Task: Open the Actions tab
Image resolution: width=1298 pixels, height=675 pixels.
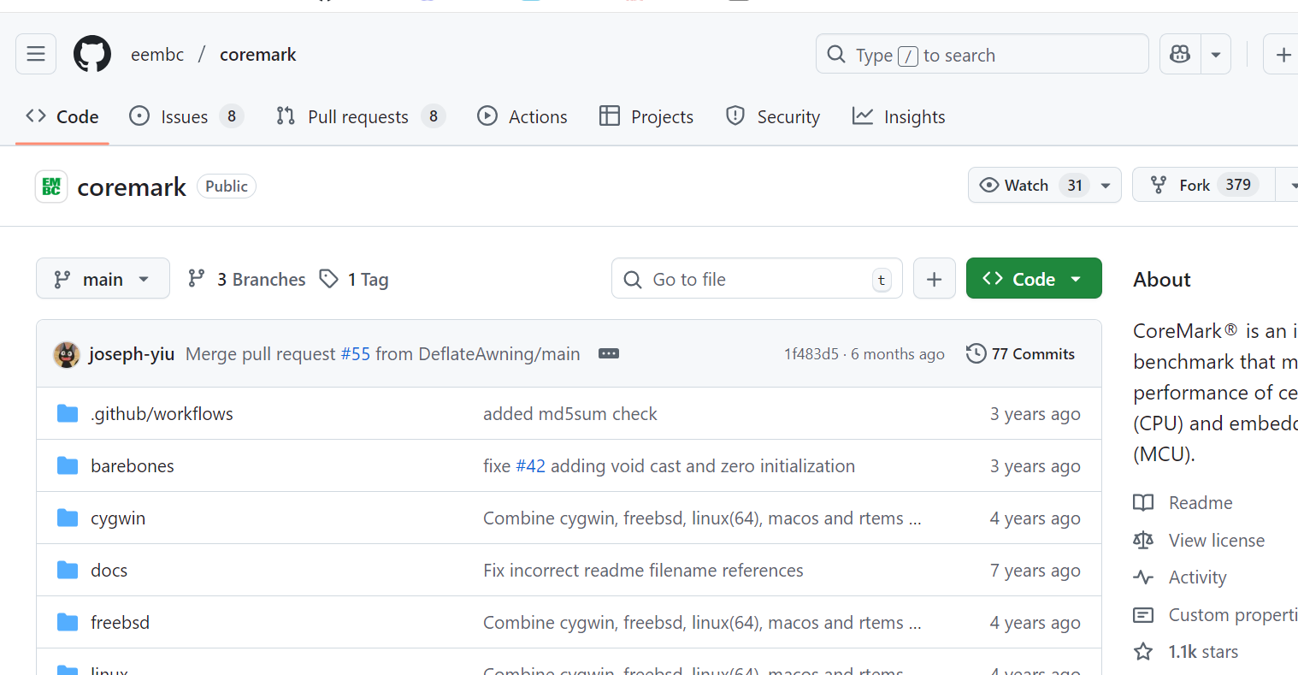Action: [522, 116]
